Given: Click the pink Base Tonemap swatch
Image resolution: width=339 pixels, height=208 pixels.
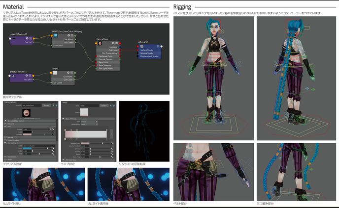Looking at the screenshot, I should click(27, 134).
